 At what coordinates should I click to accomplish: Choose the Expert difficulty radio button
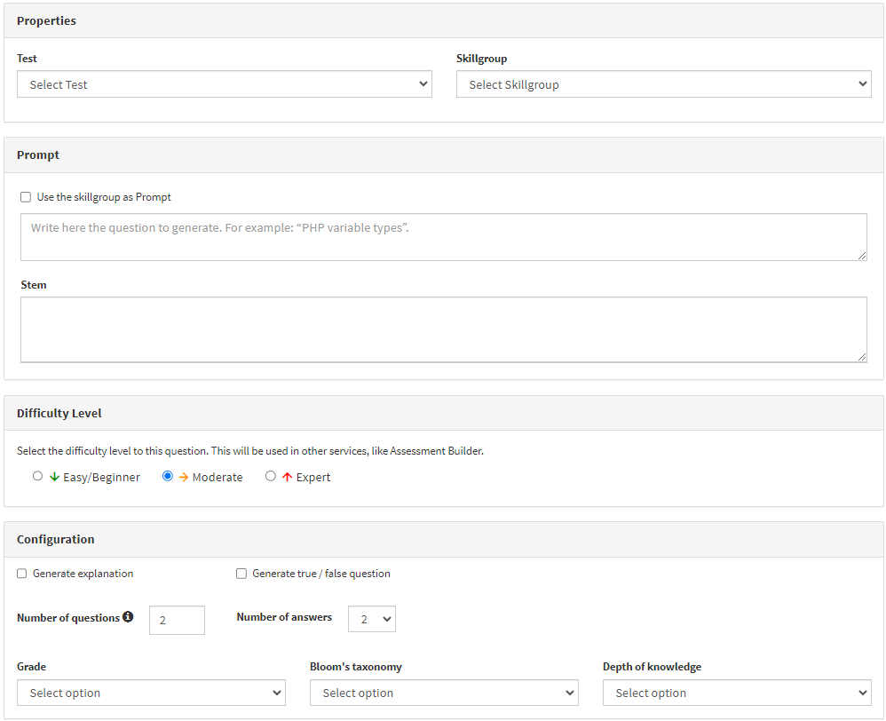(271, 476)
